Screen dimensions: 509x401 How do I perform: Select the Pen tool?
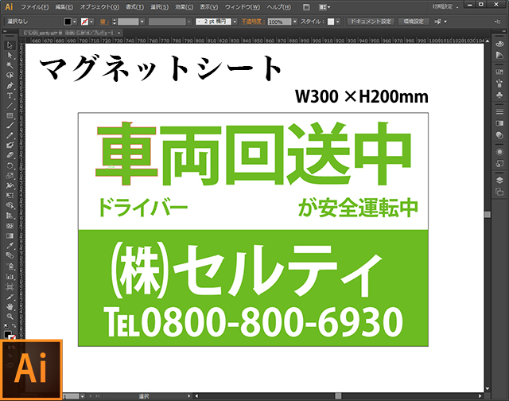tap(10, 85)
